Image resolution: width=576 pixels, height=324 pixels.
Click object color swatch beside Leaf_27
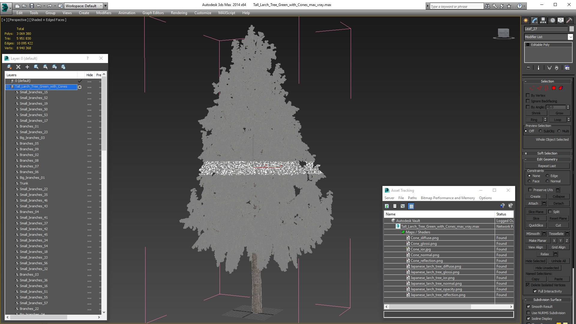[571, 29]
